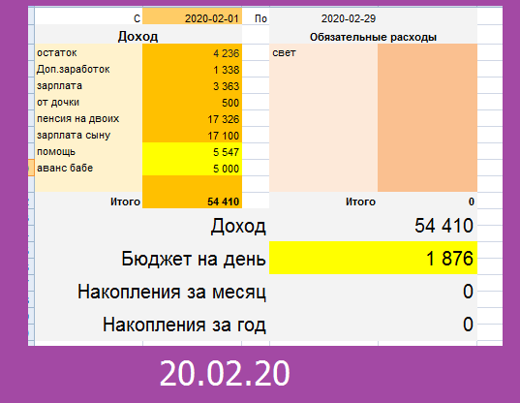Click the 'По' label before end date
This screenshot has width=520, height=403.
[260, 19]
